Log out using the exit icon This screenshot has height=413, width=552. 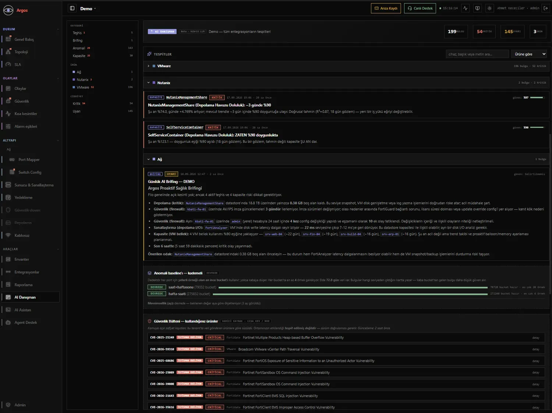coord(546,8)
